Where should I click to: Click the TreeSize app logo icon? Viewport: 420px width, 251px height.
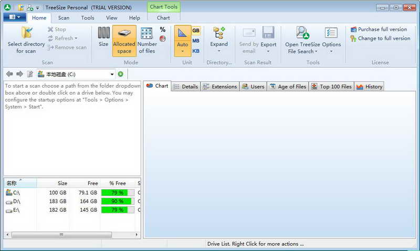click(7, 7)
